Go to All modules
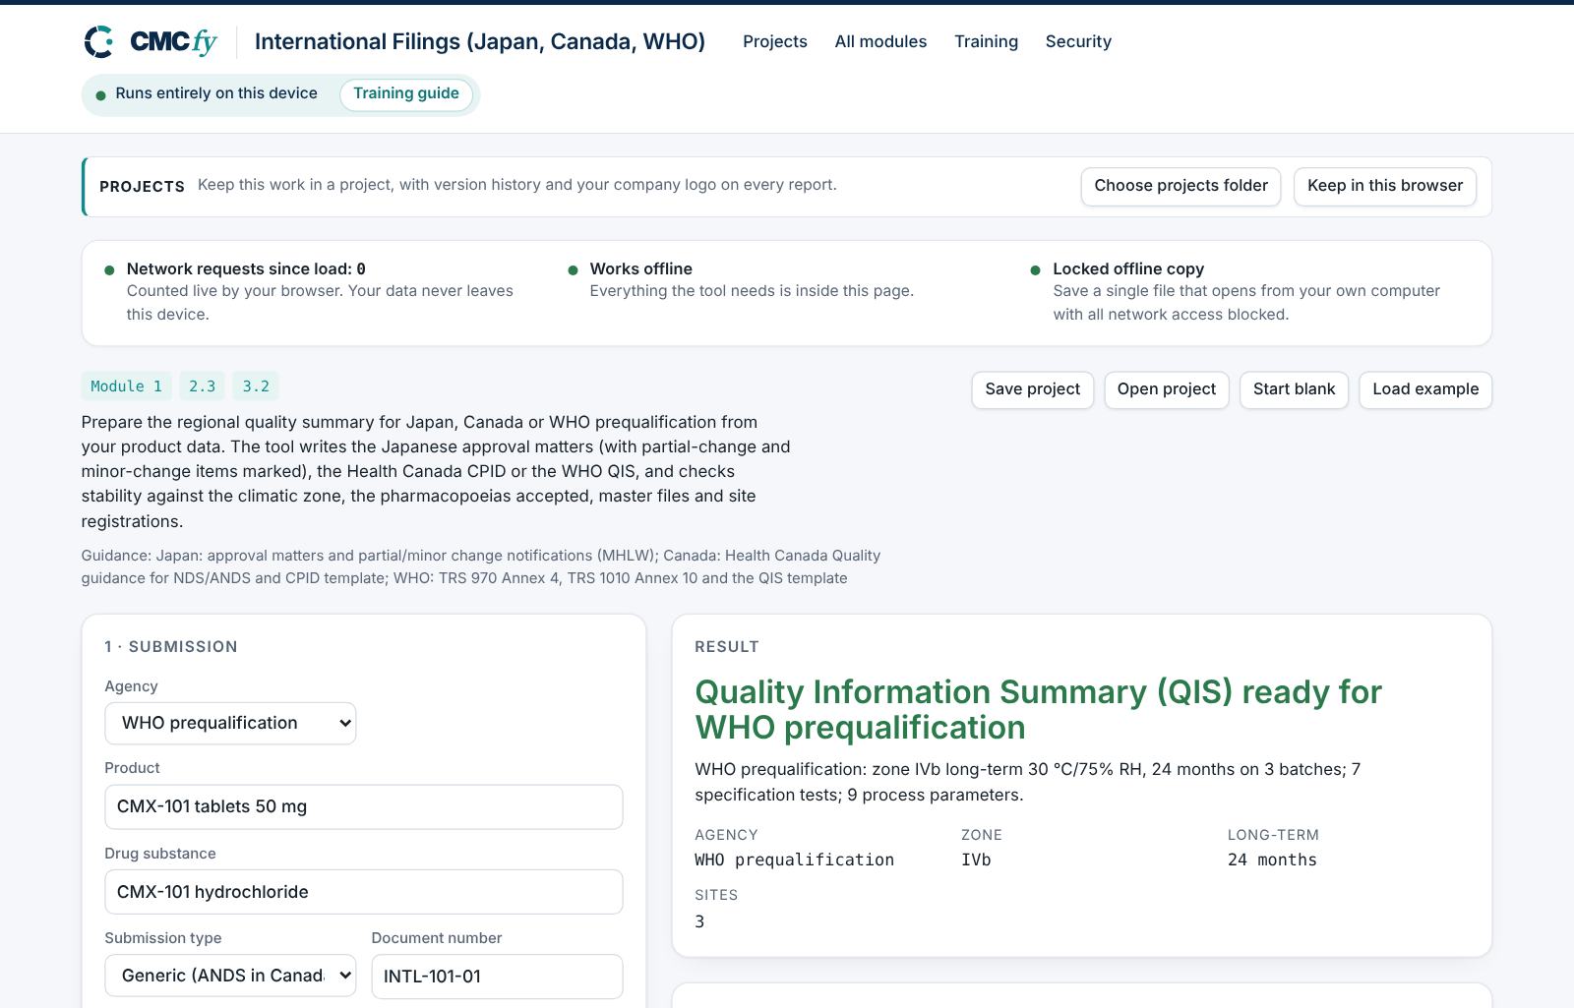 click(880, 41)
